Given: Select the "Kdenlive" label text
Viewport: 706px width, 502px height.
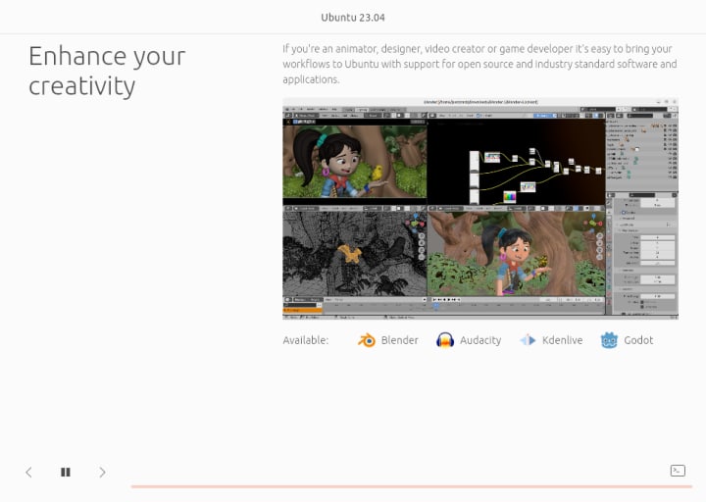Looking at the screenshot, I should (x=563, y=340).
